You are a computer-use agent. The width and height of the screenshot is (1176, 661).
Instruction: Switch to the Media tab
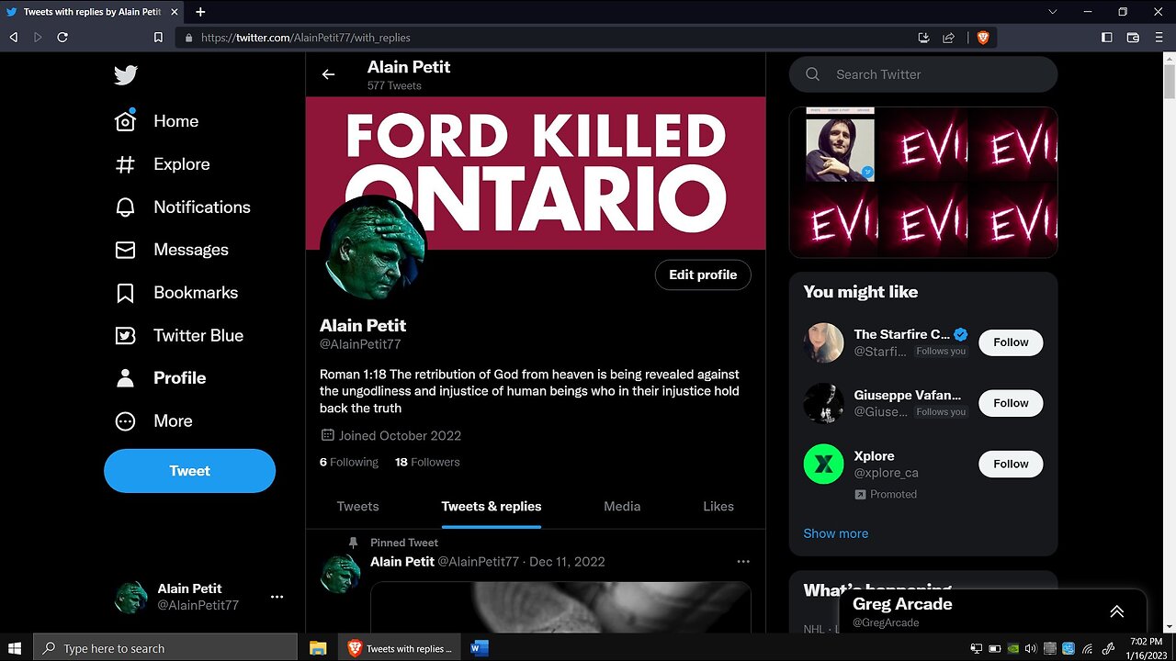(622, 507)
